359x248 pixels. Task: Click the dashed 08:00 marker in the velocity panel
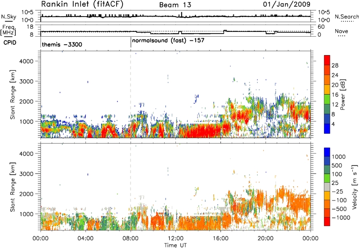[131, 187]
